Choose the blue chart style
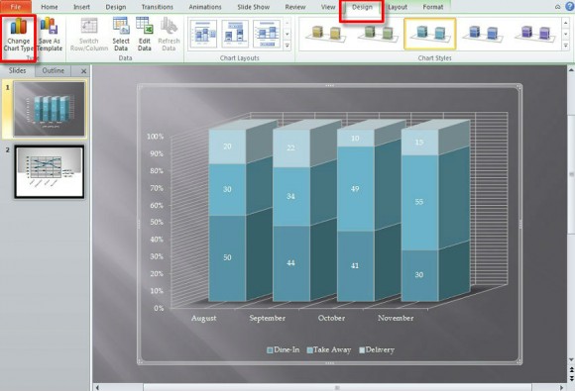Viewport: 575px width, 391px height. coord(483,34)
